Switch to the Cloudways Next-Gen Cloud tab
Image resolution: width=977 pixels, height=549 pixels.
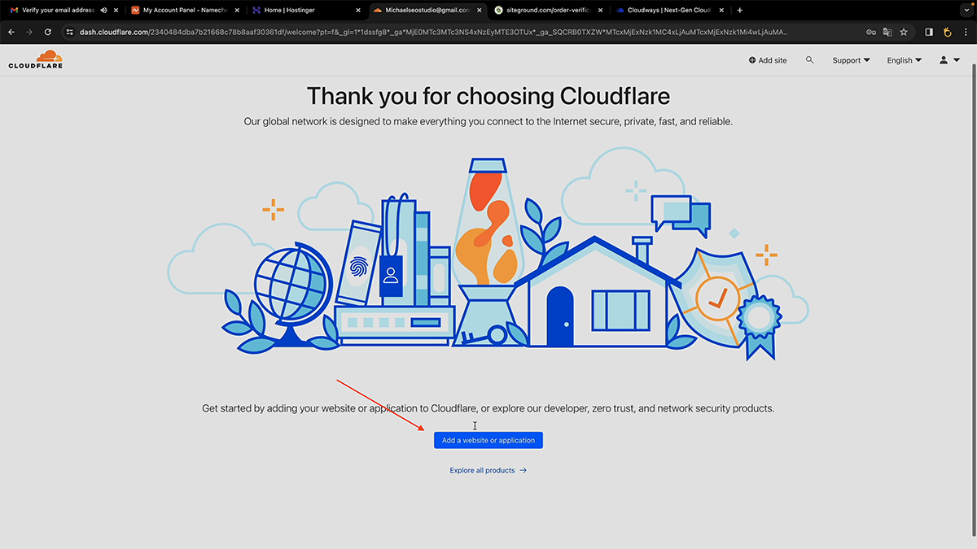pyautogui.click(x=670, y=11)
